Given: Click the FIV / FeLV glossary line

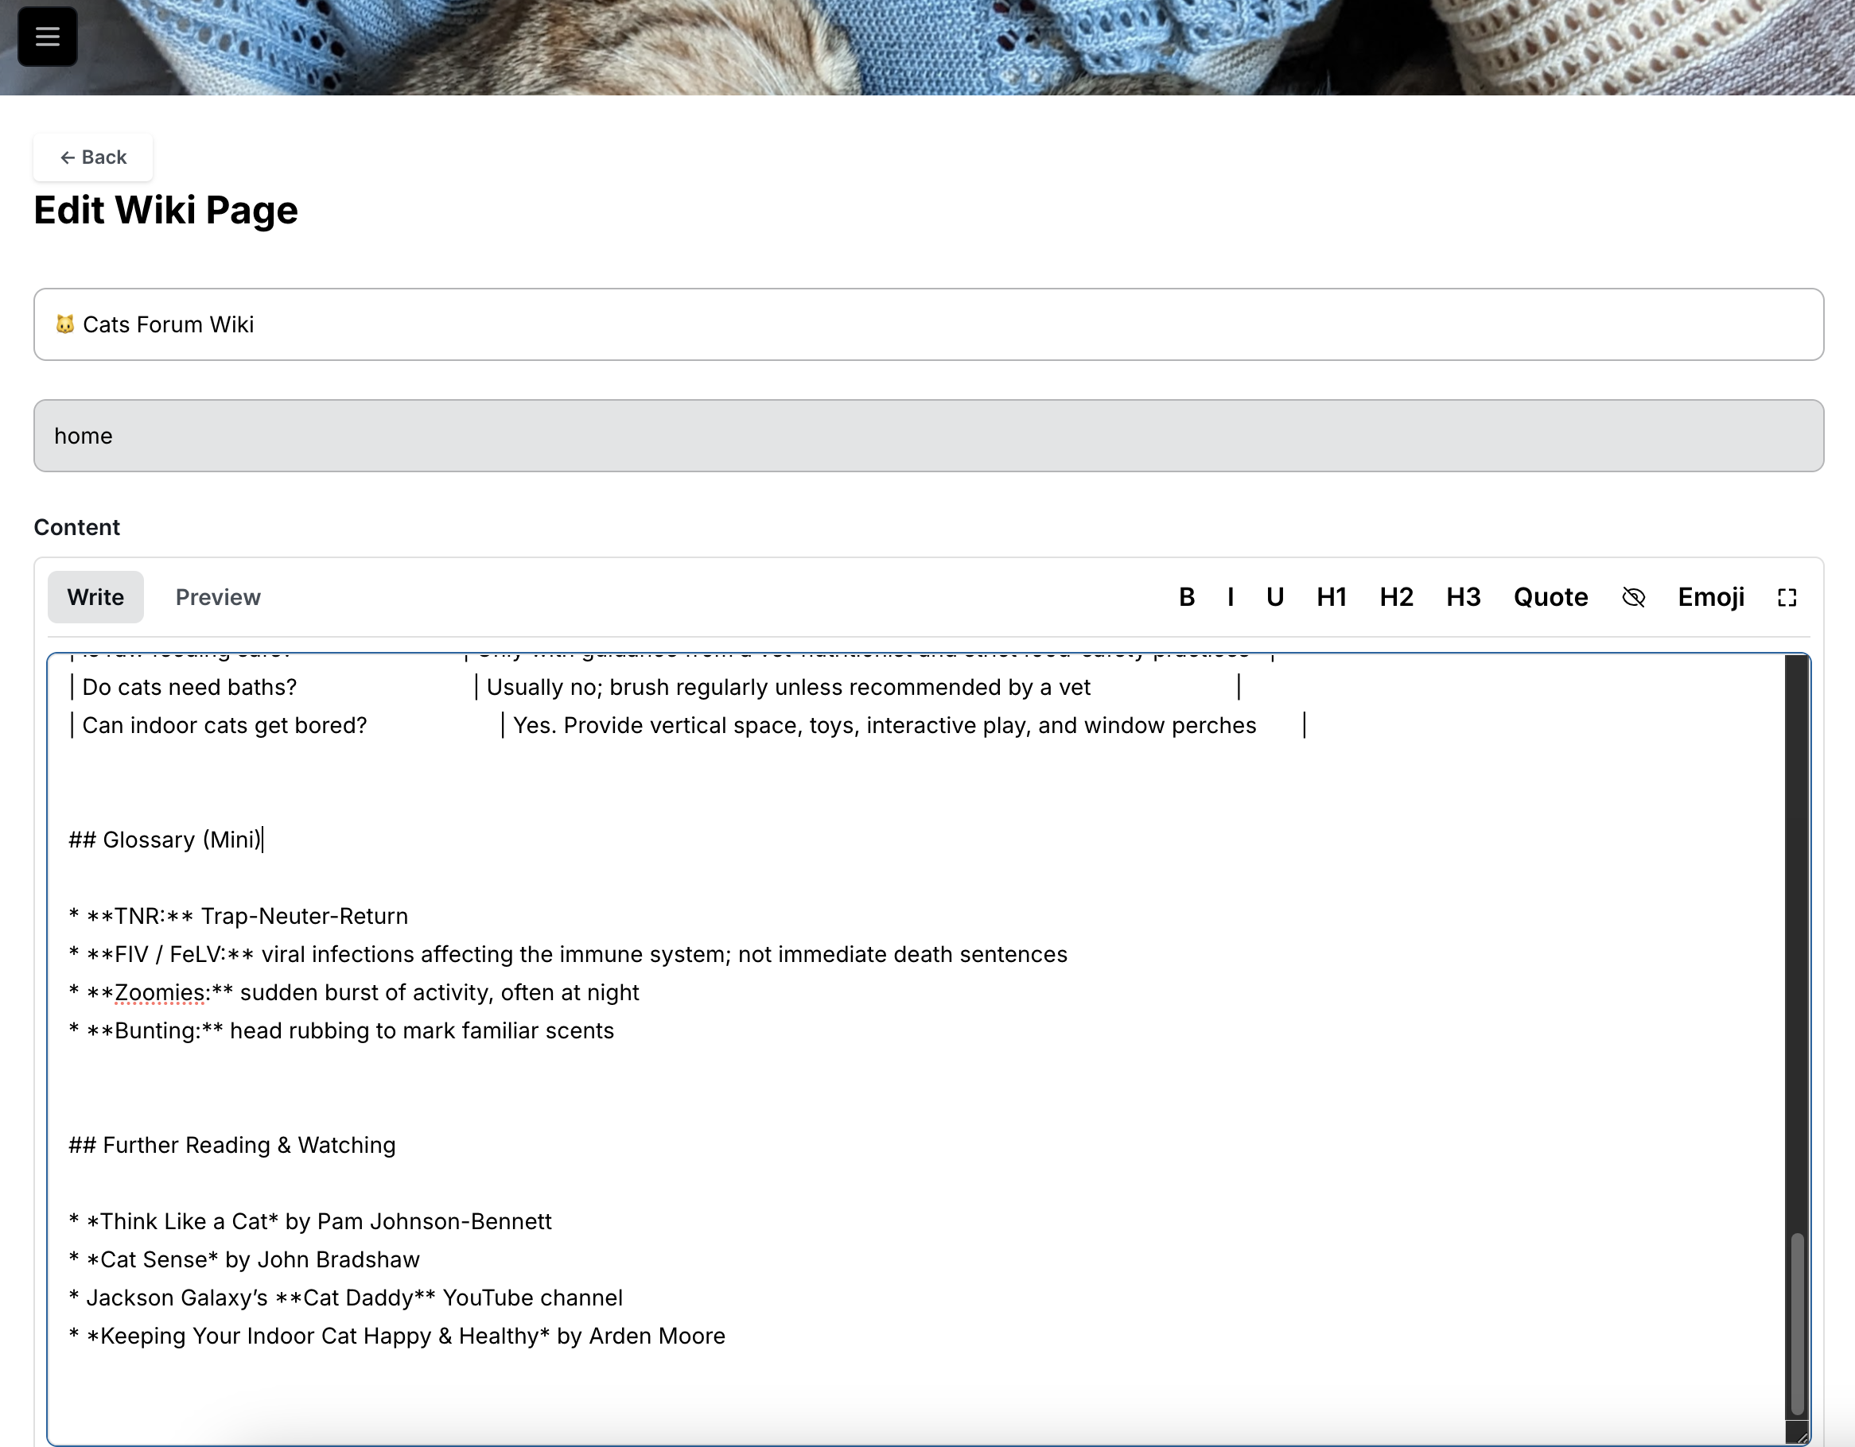Looking at the screenshot, I should 567,955.
